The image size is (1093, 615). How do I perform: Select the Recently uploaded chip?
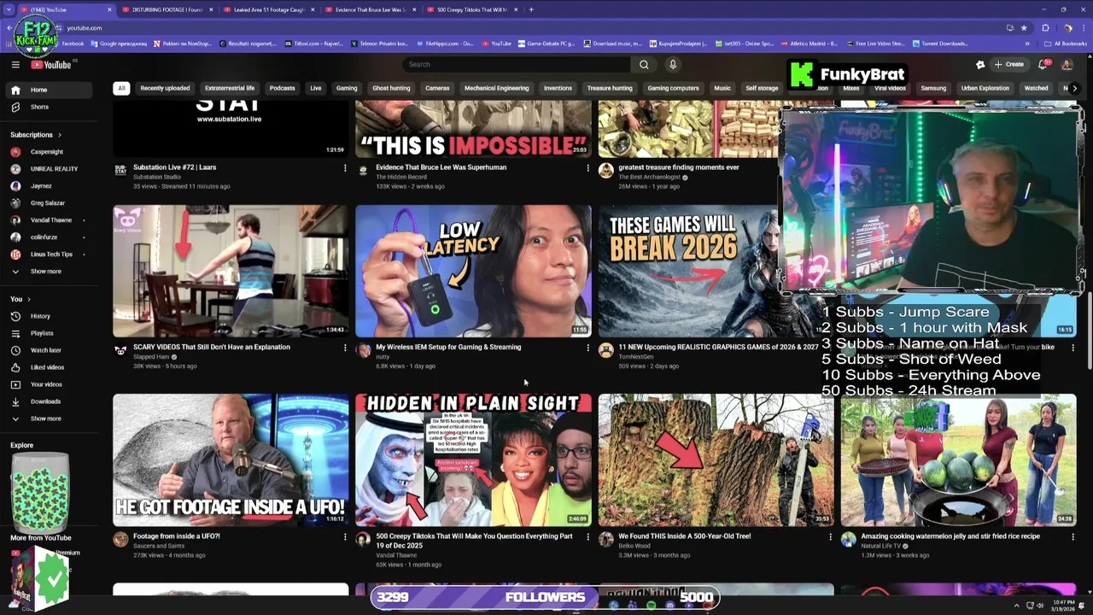click(165, 88)
